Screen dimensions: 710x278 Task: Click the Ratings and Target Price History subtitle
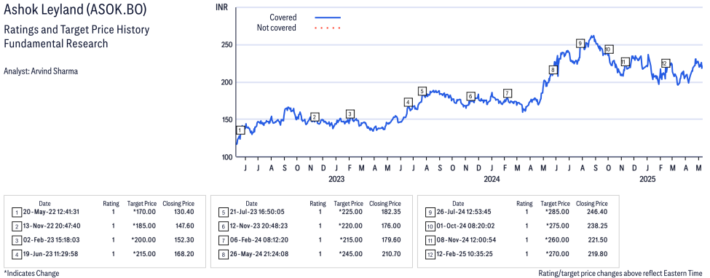(x=76, y=30)
